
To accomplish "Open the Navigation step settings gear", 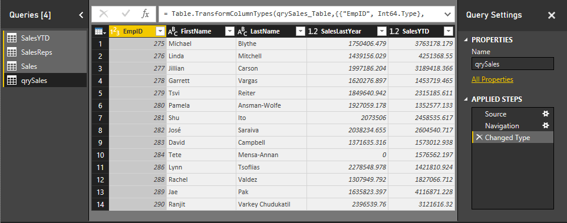I will [546, 125].
